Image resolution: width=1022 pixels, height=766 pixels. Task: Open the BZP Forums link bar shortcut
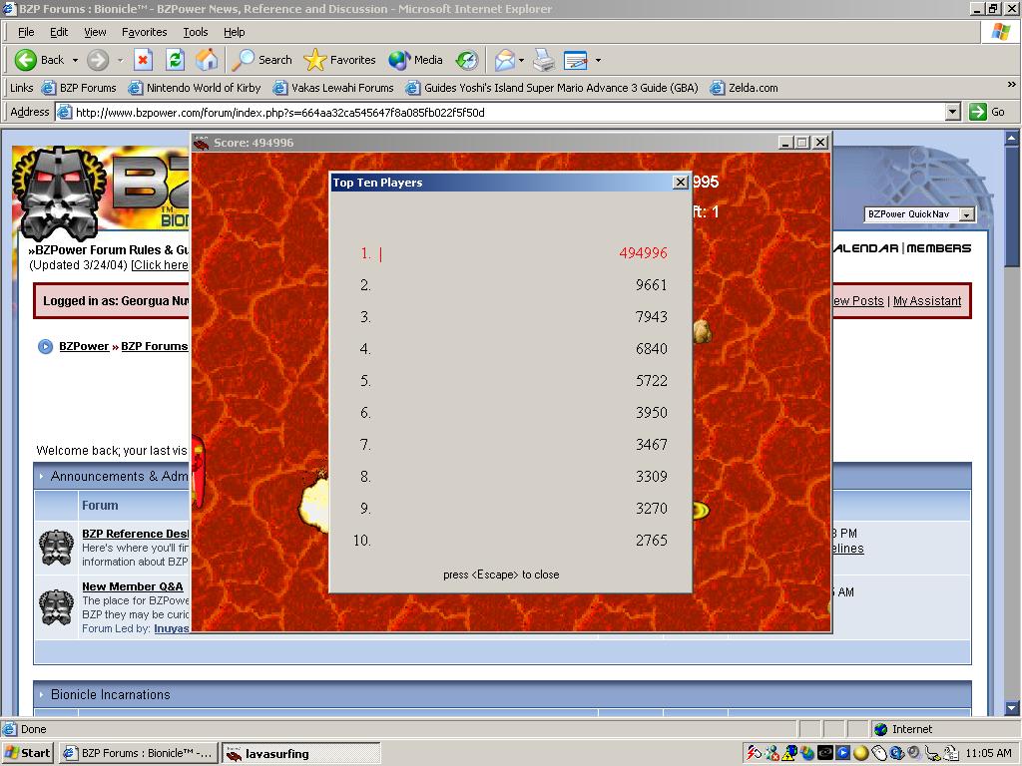(78, 88)
